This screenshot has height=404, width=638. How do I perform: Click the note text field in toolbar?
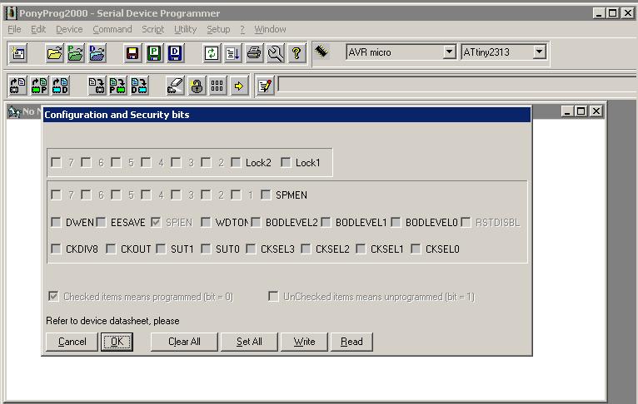[x=458, y=85]
